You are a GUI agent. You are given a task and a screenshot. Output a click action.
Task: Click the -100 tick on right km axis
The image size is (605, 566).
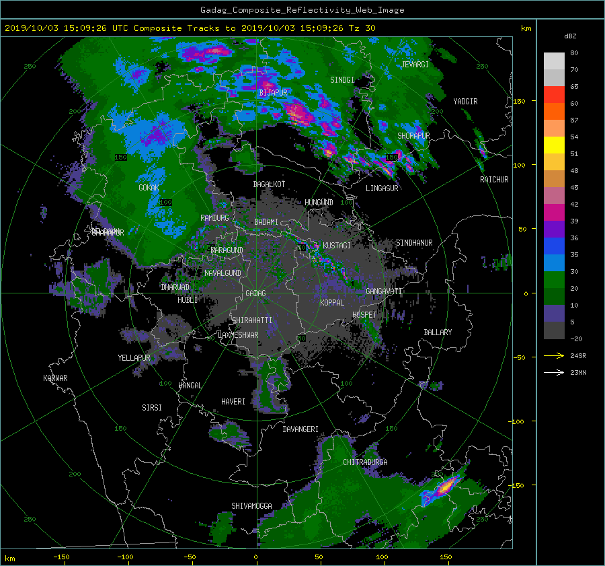point(518,421)
